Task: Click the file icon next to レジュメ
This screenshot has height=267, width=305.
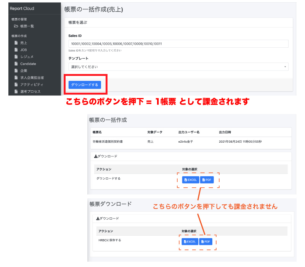Action: pos(16,57)
